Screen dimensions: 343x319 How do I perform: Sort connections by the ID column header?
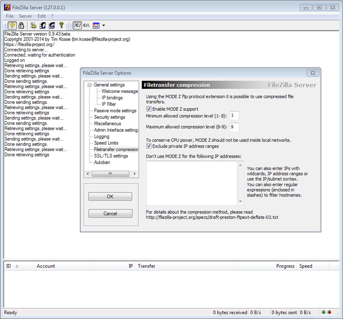[x=19, y=266]
